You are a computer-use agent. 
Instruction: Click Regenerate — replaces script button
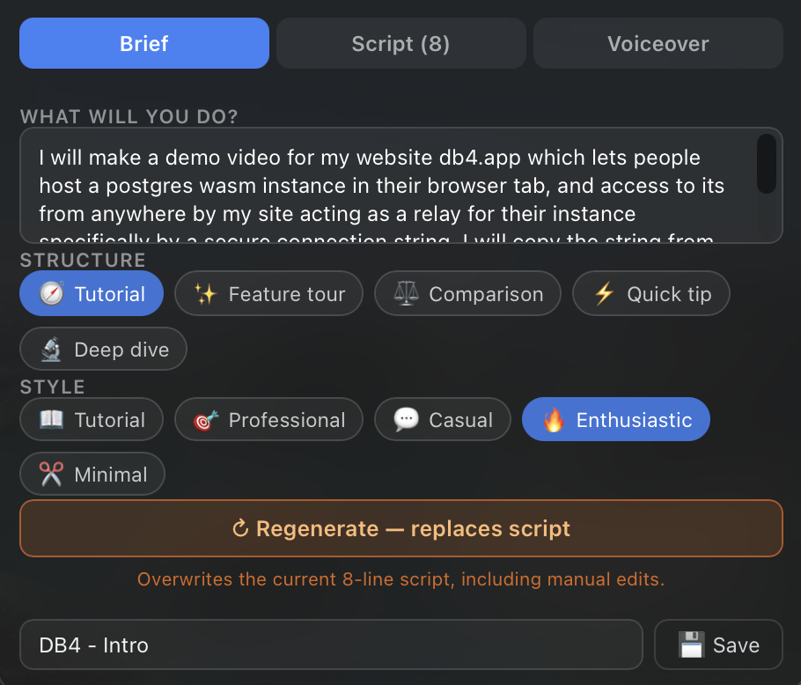(x=401, y=528)
